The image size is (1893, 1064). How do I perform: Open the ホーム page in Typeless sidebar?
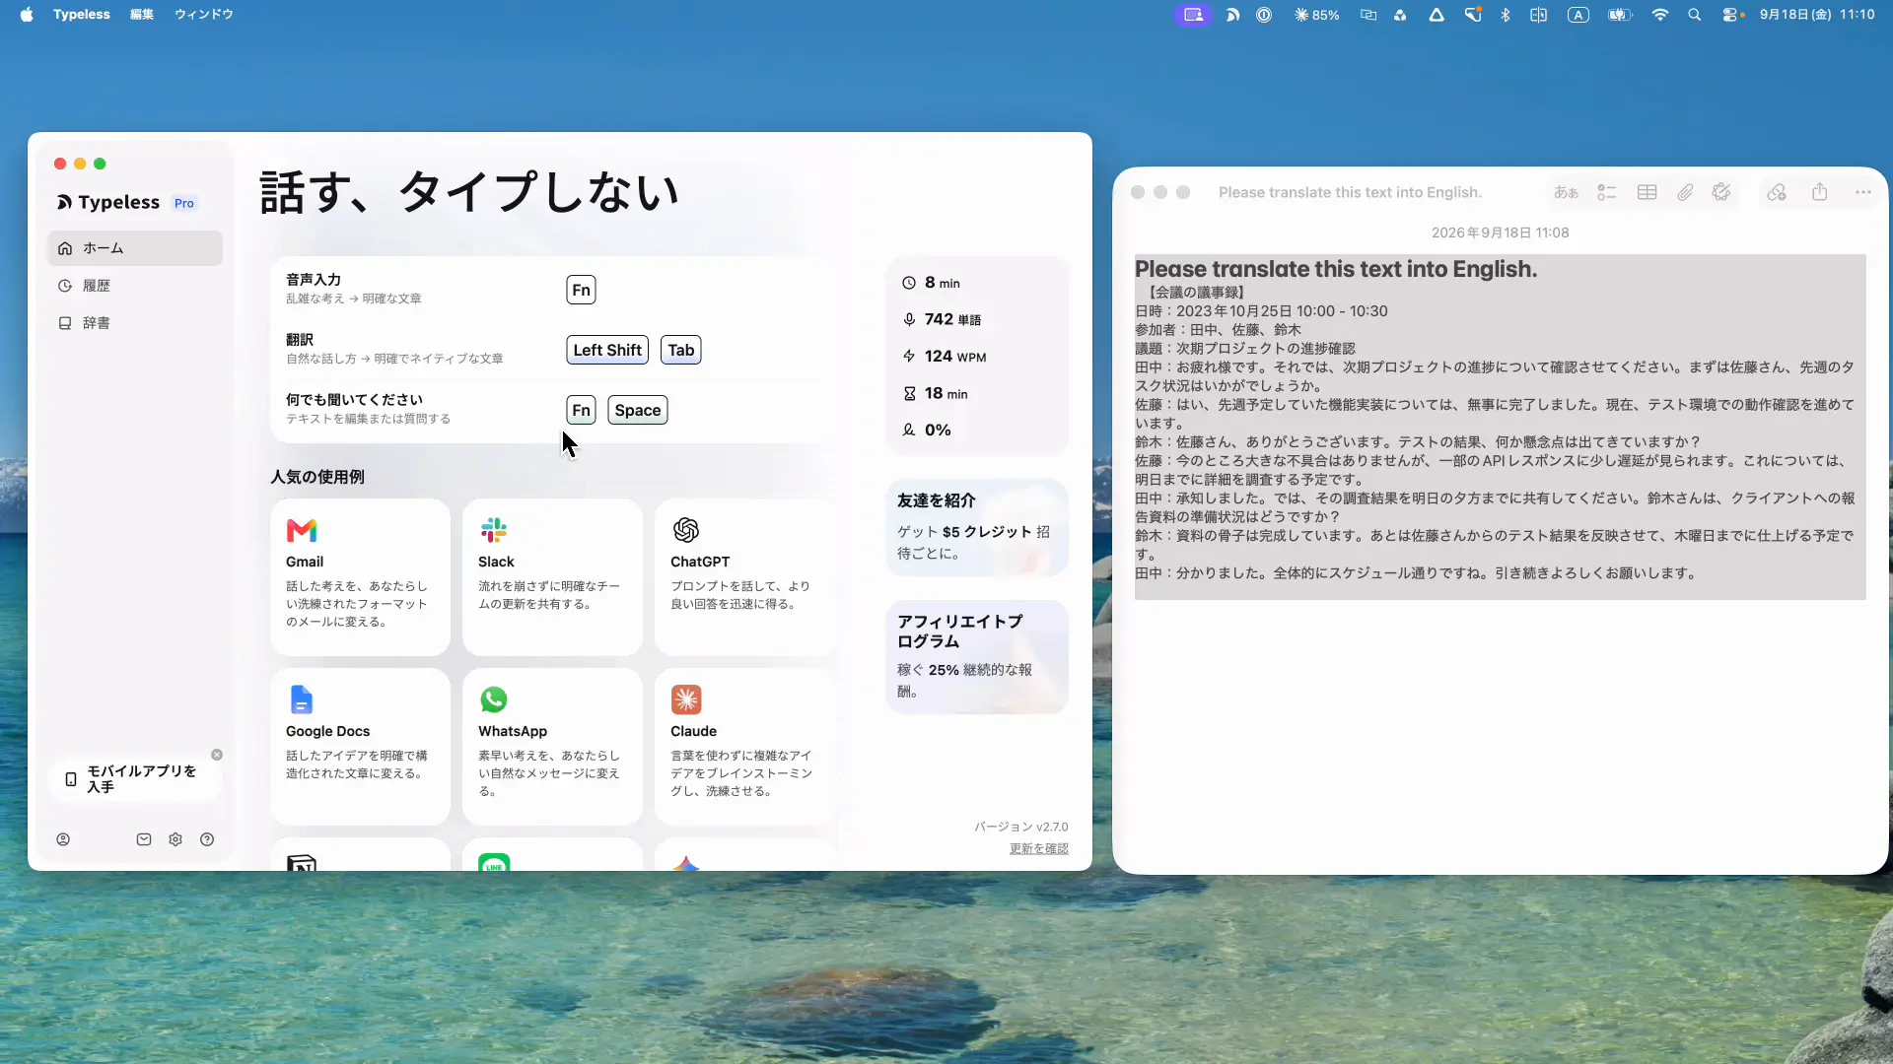[135, 248]
